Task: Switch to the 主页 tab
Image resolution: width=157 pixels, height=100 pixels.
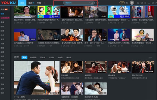Action: coord(22,3)
